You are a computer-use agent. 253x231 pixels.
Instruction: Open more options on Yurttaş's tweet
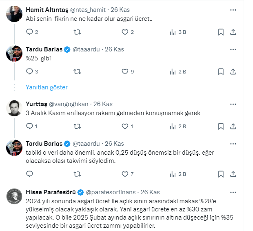[233, 104]
